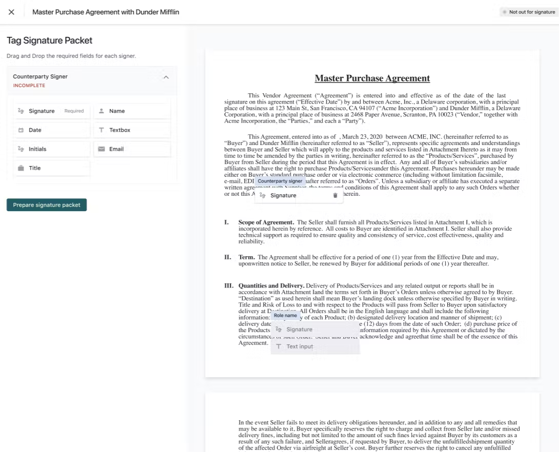This screenshot has width=559, height=452.
Task: Click the calendar icon beside Date
Action: pos(21,130)
